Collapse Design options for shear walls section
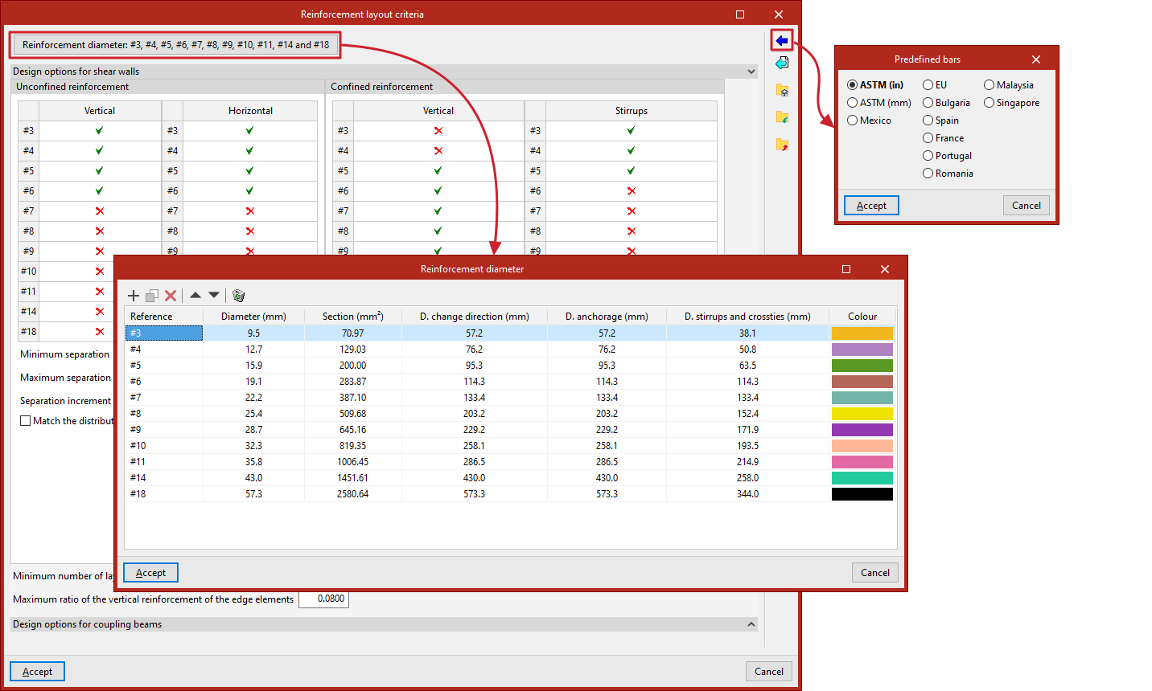1152x691 pixels. [751, 72]
